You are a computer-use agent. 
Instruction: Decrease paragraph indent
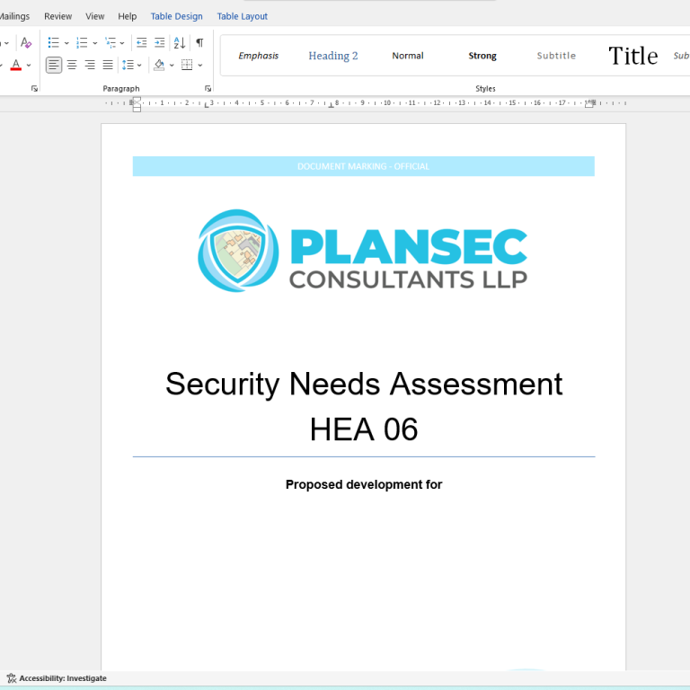(x=141, y=43)
